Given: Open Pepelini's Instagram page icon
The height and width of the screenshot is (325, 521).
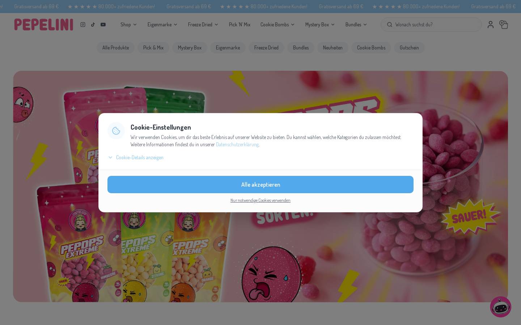Looking at the screenshot, I should (x=83, y=25).
